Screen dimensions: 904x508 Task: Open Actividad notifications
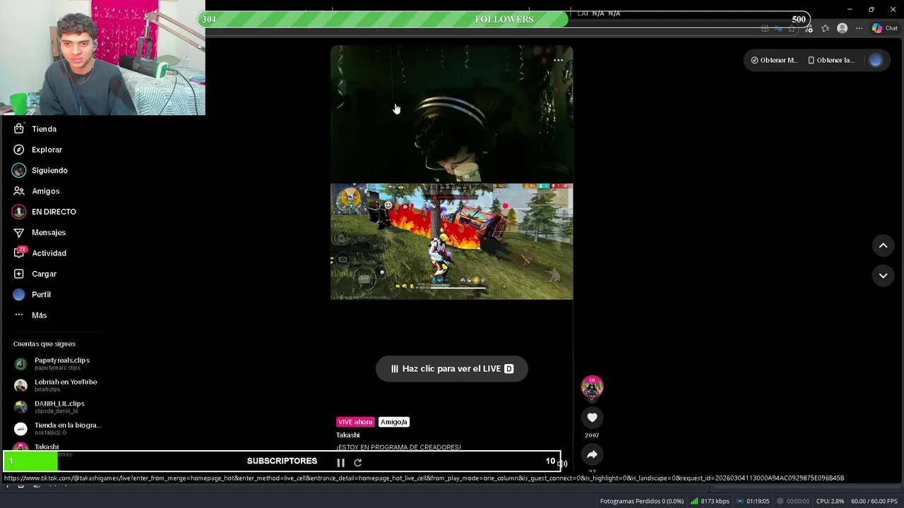[x=40, y=253]
